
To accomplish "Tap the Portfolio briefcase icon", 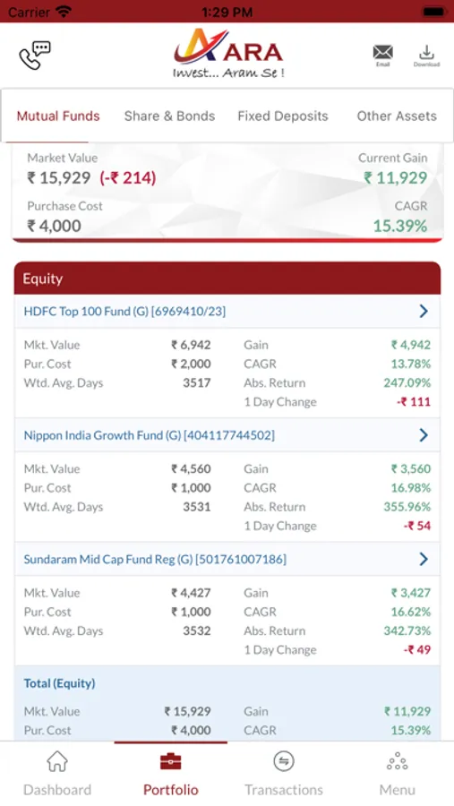I will pos(171,761).
